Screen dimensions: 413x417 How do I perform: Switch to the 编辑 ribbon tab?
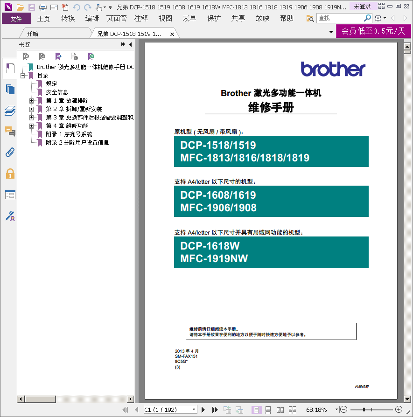click(x=92, y=19)
